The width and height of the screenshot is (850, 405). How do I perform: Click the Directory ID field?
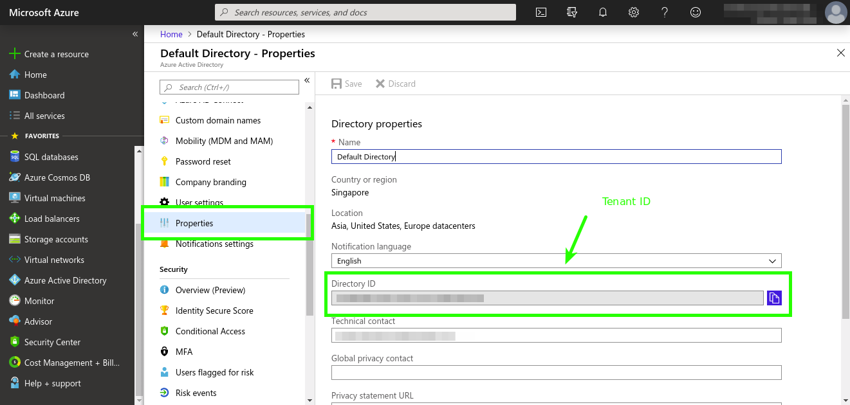pyautogui.click(x=548, y=298)
